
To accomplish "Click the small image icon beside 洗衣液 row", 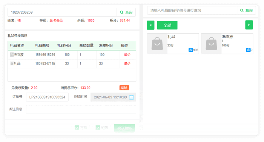I will (x=12, y=54).
